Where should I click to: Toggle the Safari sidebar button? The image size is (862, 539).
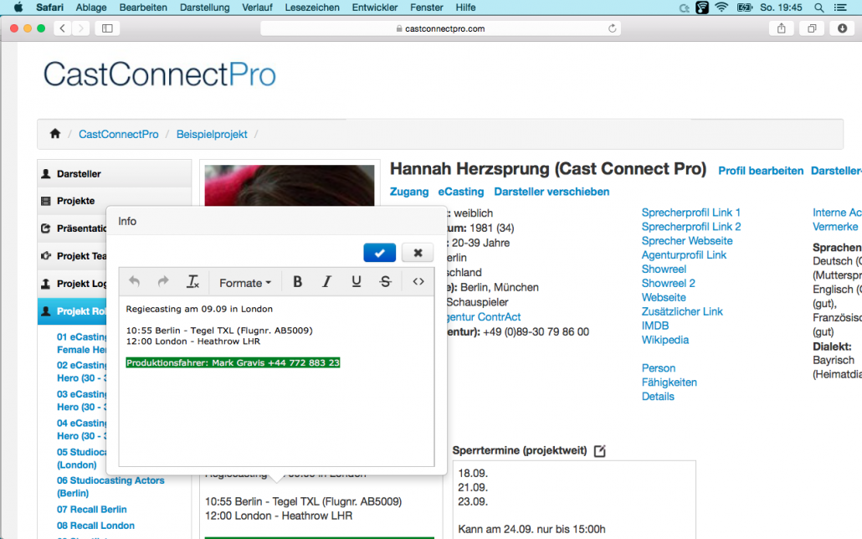click(x=108, y=28)
